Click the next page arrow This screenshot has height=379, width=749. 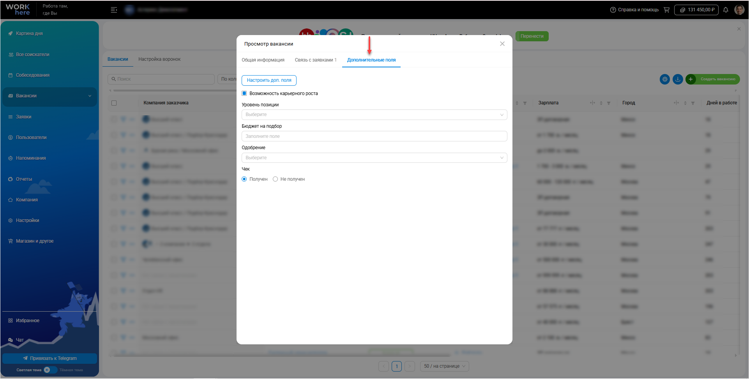tap(410, 366)
